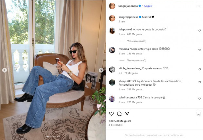Go to previous photo in carousel
Screen dimensions: 203x140
click(5, 70)
